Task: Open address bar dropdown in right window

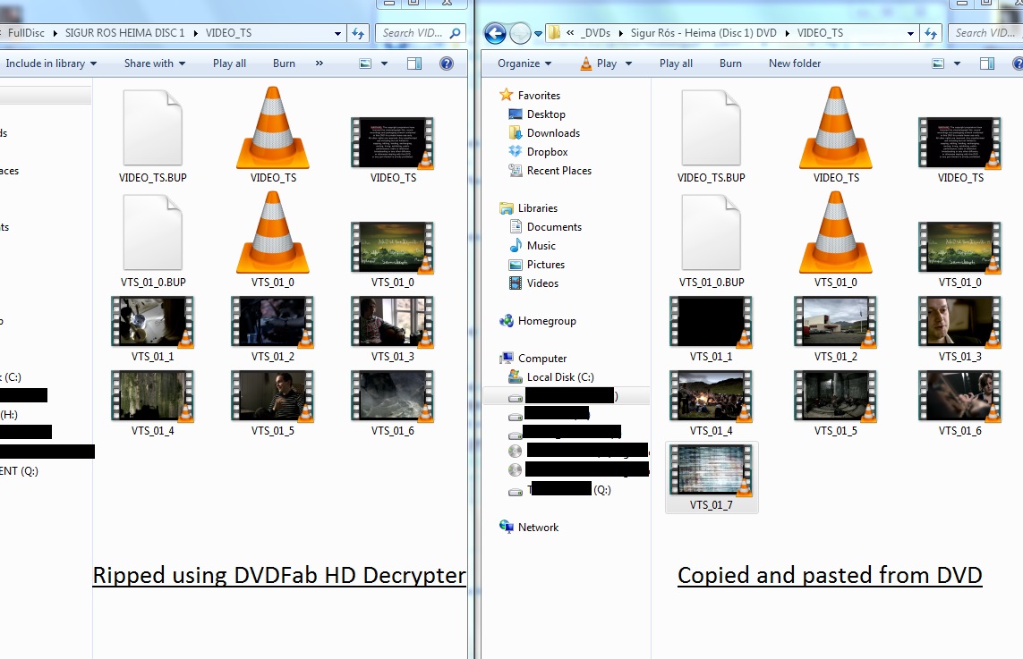Action: 910,33
